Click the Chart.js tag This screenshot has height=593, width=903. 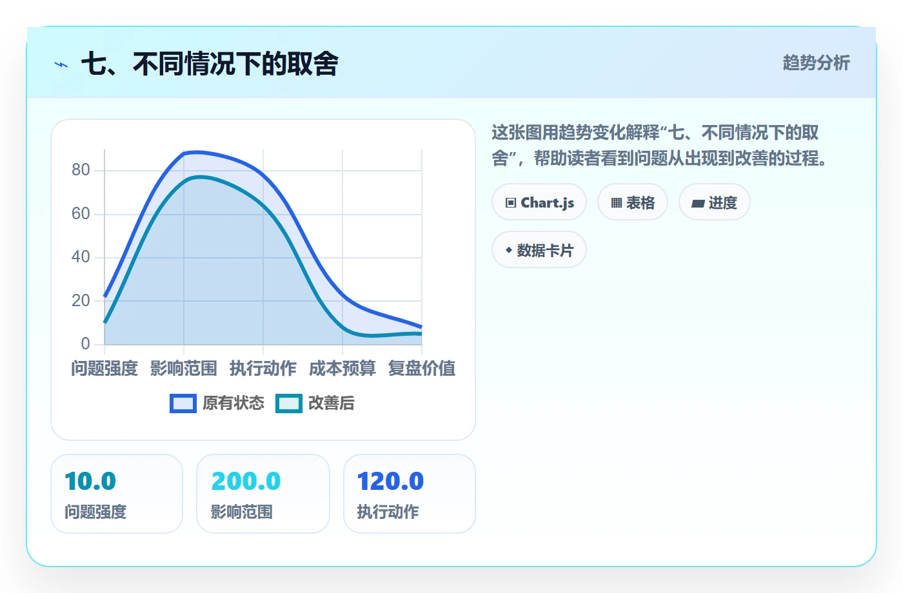539,202
